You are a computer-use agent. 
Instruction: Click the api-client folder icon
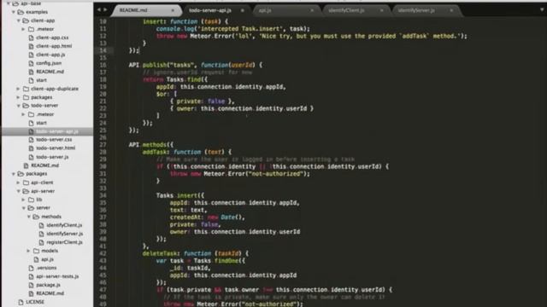coord(26,182)
